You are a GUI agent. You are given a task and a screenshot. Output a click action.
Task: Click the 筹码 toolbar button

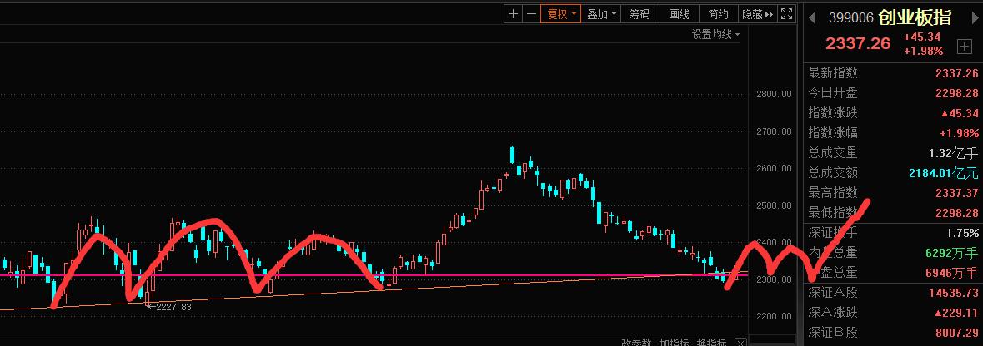640,14
